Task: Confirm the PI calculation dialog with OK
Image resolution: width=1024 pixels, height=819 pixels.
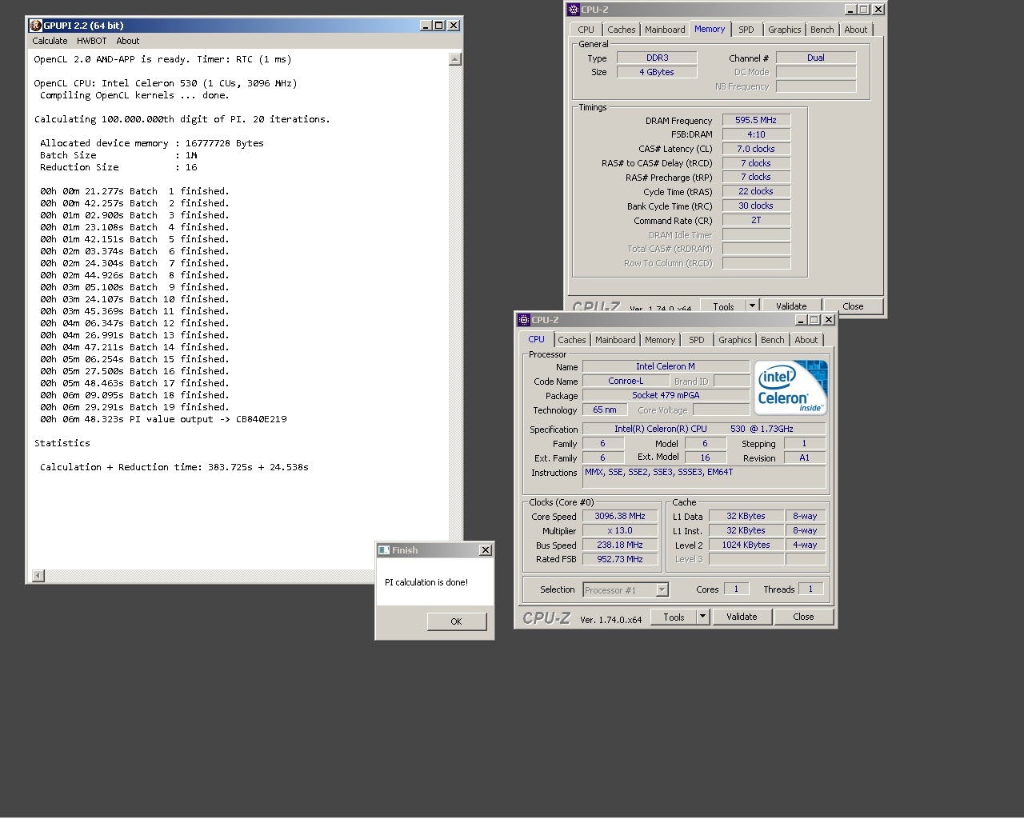Action: pos(457,621)
